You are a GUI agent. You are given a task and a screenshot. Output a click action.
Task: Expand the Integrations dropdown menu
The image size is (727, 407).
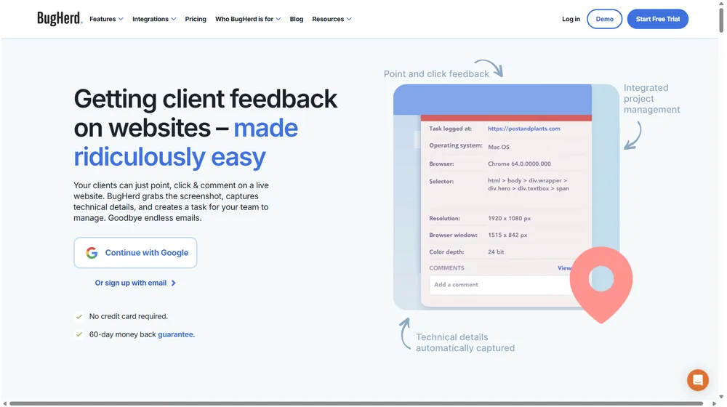(x=154, y=19)
